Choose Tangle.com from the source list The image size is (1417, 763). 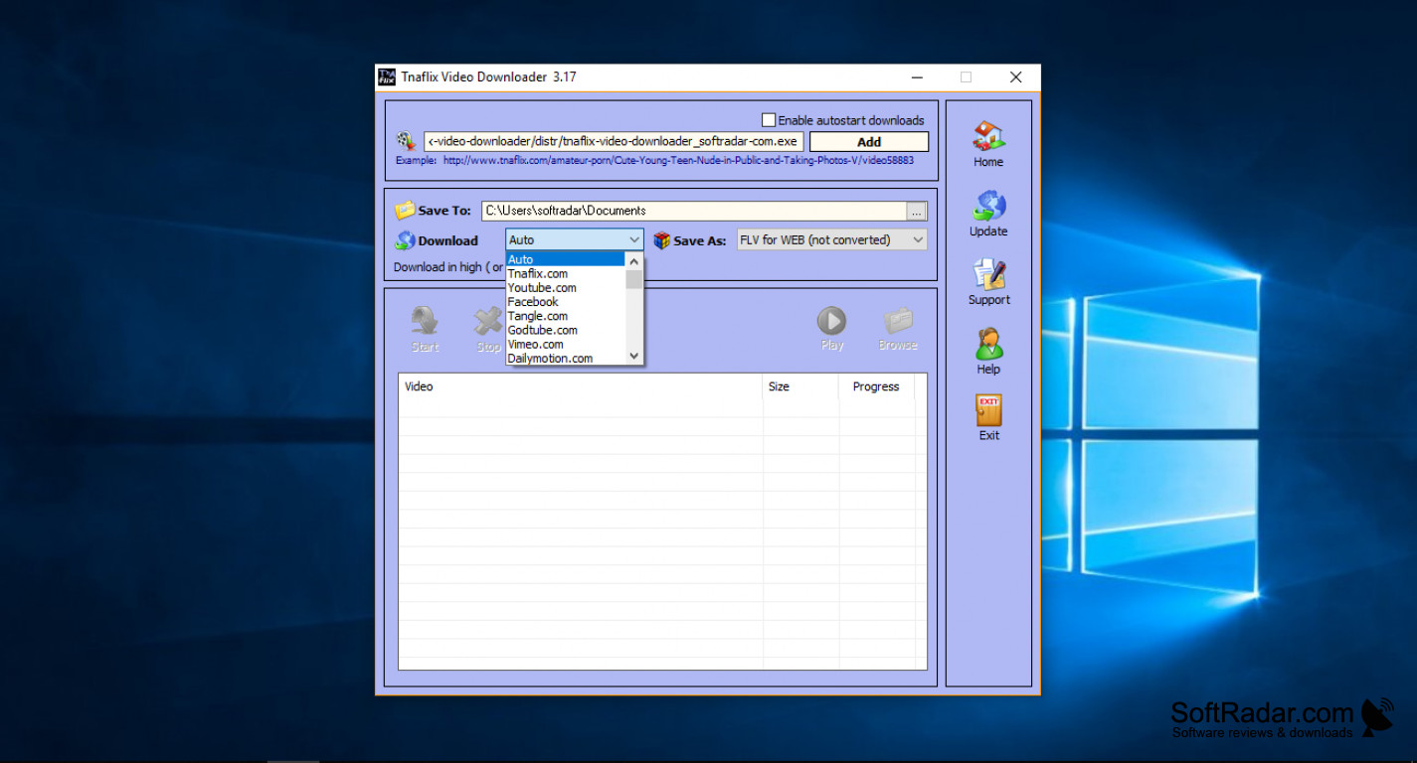566,316
